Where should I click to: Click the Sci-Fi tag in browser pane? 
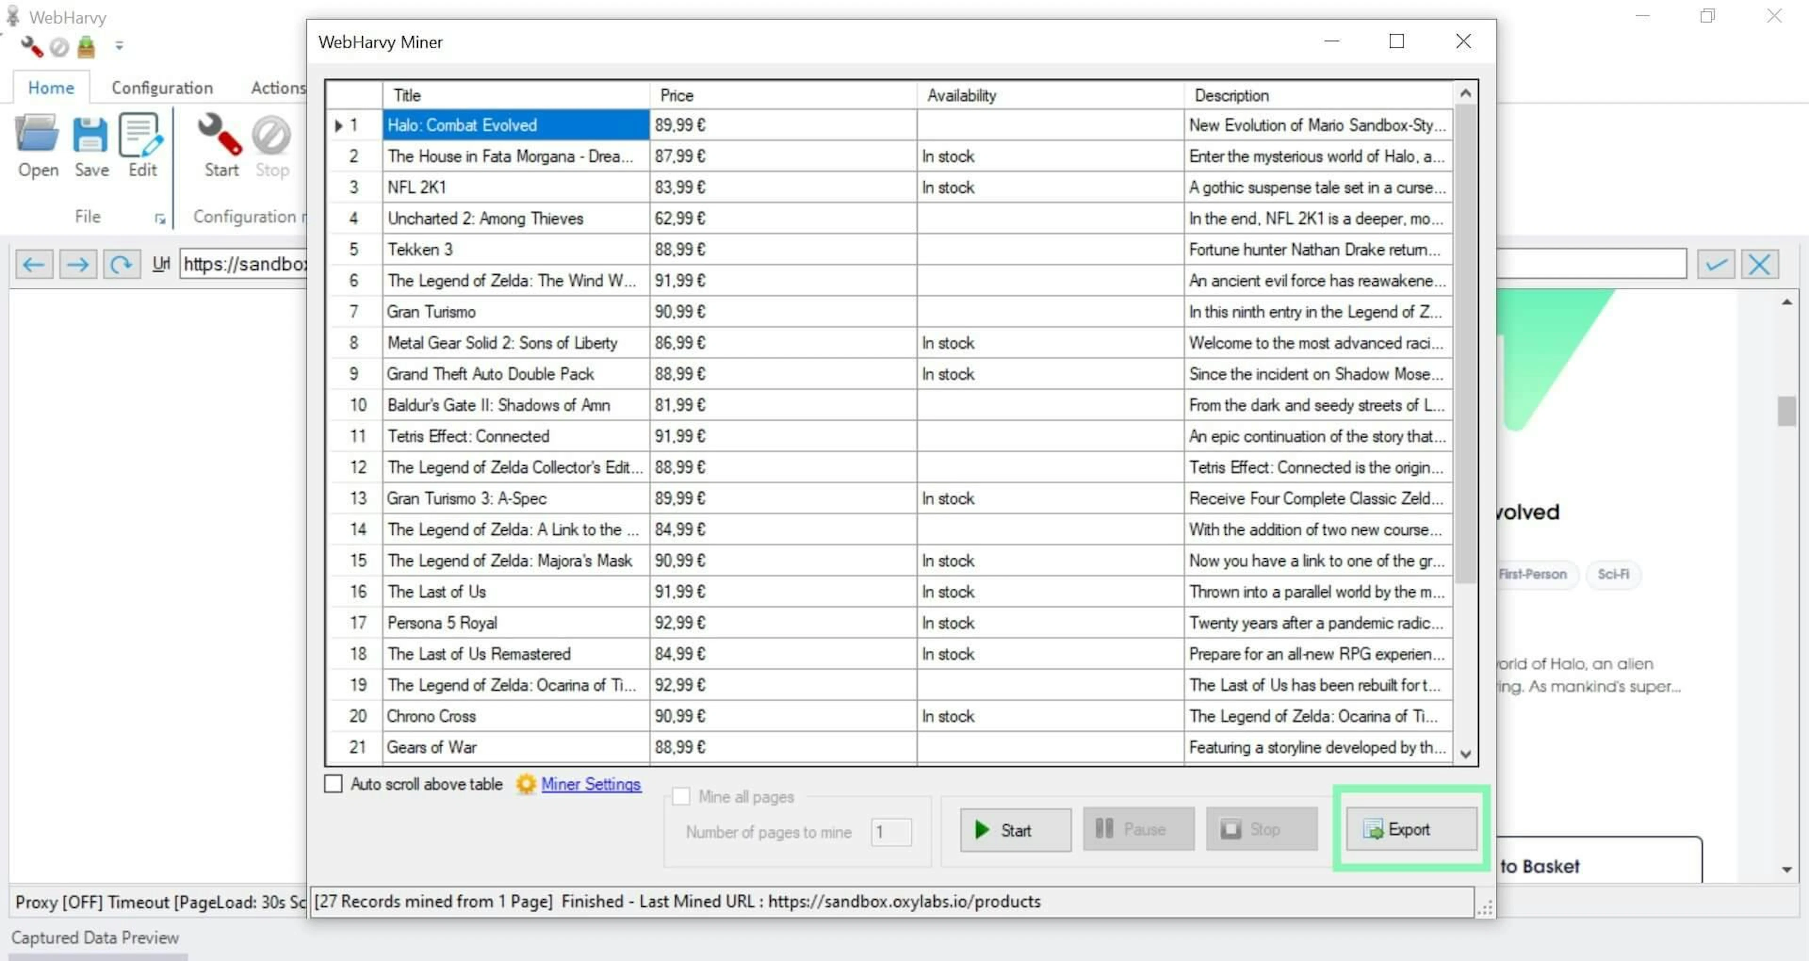1613,575
